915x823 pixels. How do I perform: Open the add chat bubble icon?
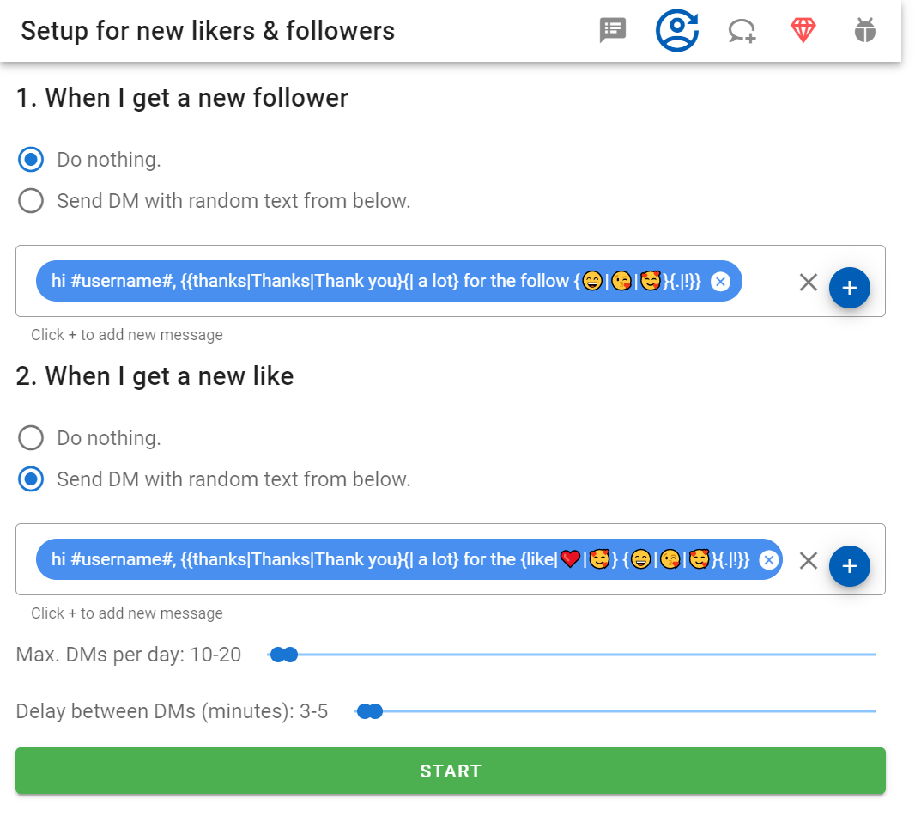click(742, 32)
